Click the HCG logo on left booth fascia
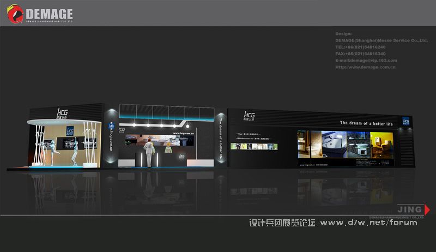Image resolution: width=436 pixels, height=252 pixels. coord(62,113)
